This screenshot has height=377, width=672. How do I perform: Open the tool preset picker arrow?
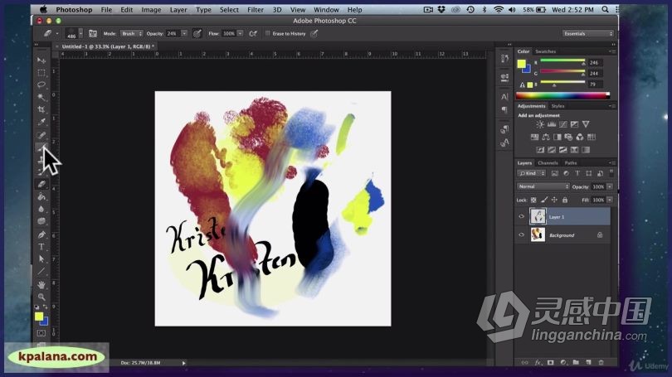pyautogui.click(x=57, y=33)
